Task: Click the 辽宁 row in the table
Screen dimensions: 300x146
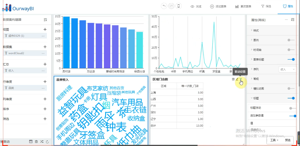Action: pyautogui.click(x=177, y=119)
